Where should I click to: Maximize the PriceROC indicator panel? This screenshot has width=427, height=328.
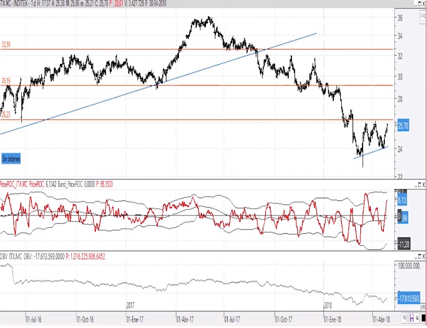420,185
